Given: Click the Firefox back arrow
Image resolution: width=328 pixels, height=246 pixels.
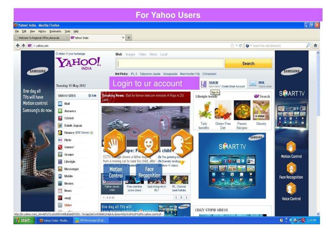Looking at the screenshot, I should pyautogui.click(x=18, y=45).
